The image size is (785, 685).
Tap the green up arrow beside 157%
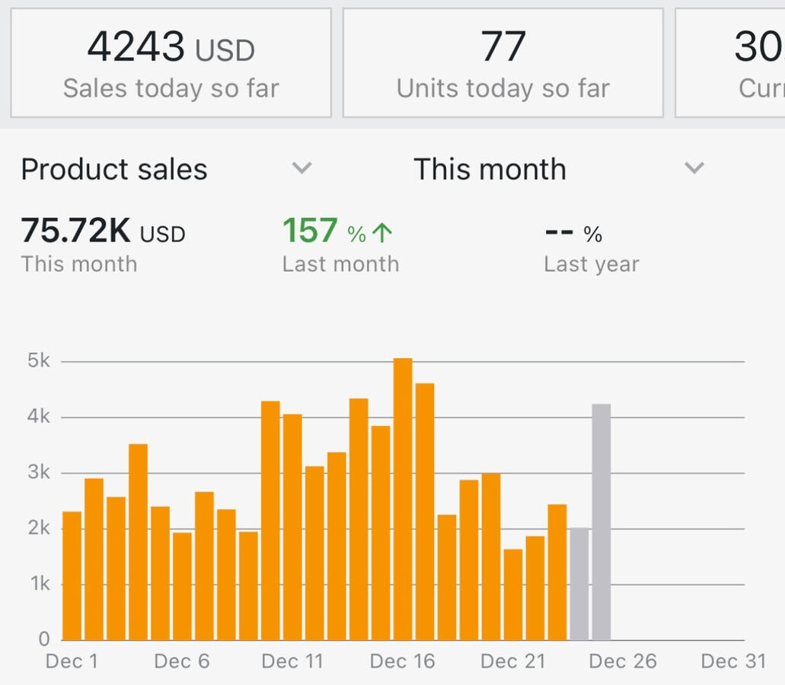pos(382,233)
